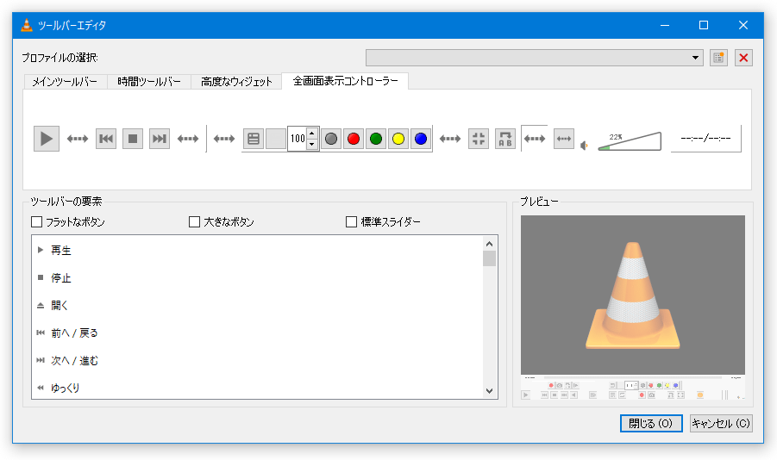
Task: Click the Play button in the toolbar
Action: 47,139
